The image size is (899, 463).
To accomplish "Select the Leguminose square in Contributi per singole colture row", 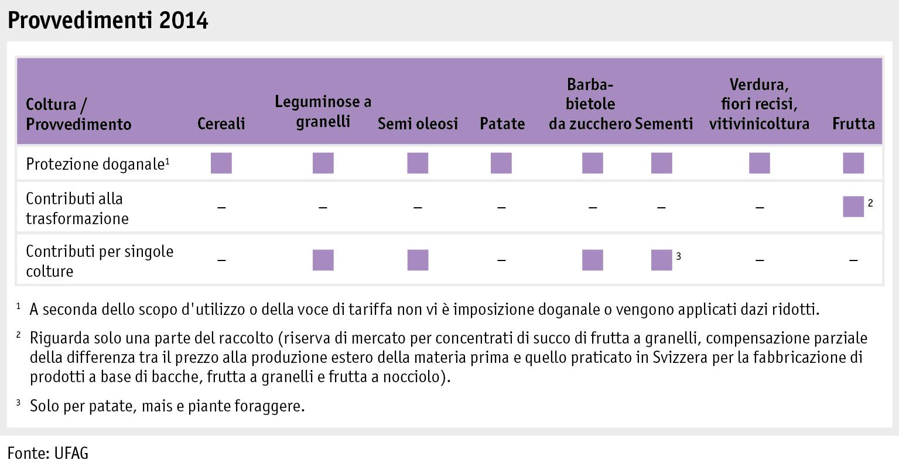I will pos(323,260).
